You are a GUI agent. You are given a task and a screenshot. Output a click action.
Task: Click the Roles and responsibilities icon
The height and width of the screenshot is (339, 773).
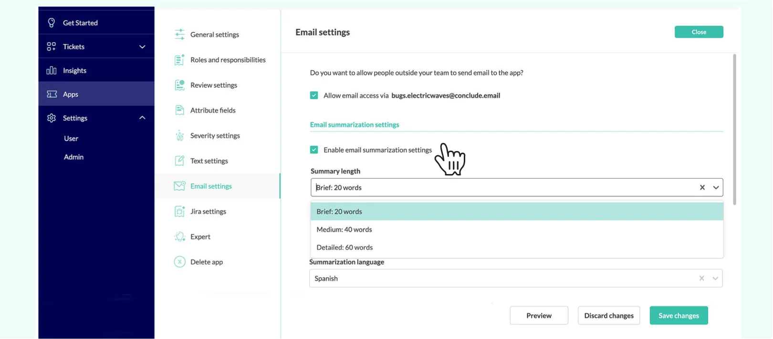click(179, 60)
